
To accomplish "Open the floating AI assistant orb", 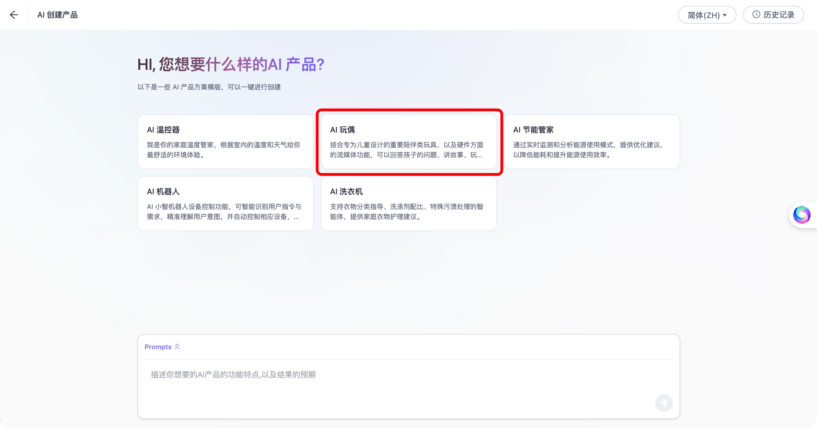I will point(801,215).
